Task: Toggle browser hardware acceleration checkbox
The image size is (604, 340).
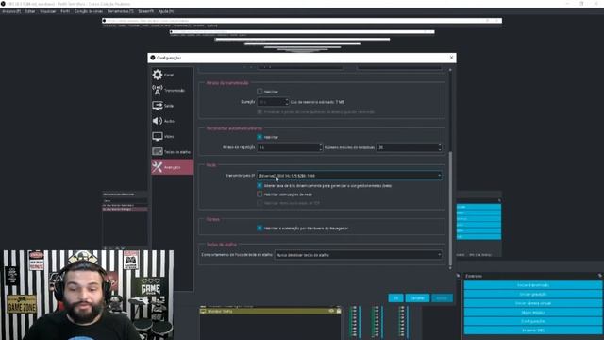Action: (x=260, y=228)
